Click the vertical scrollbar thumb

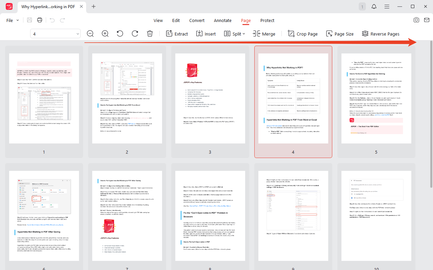431,115
